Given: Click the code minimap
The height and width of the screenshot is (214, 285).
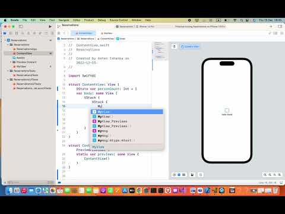Looking at the screenshot, I should click(160, 51).
